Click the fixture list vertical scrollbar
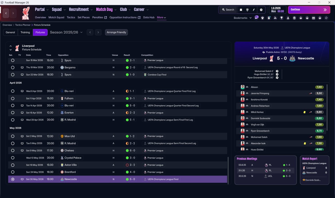 click(x=228, y=170)
